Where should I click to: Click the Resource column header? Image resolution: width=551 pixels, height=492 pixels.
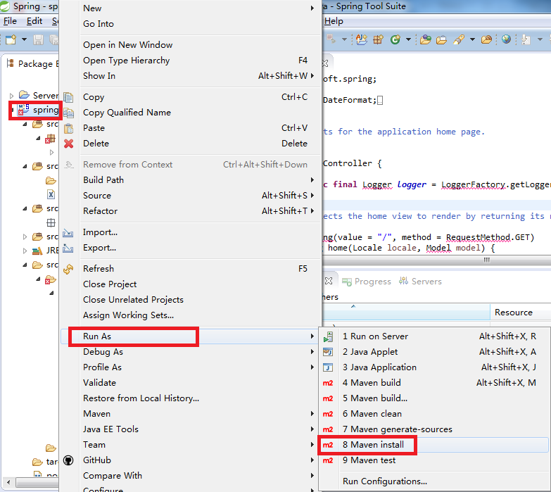[x=521, y=312]
